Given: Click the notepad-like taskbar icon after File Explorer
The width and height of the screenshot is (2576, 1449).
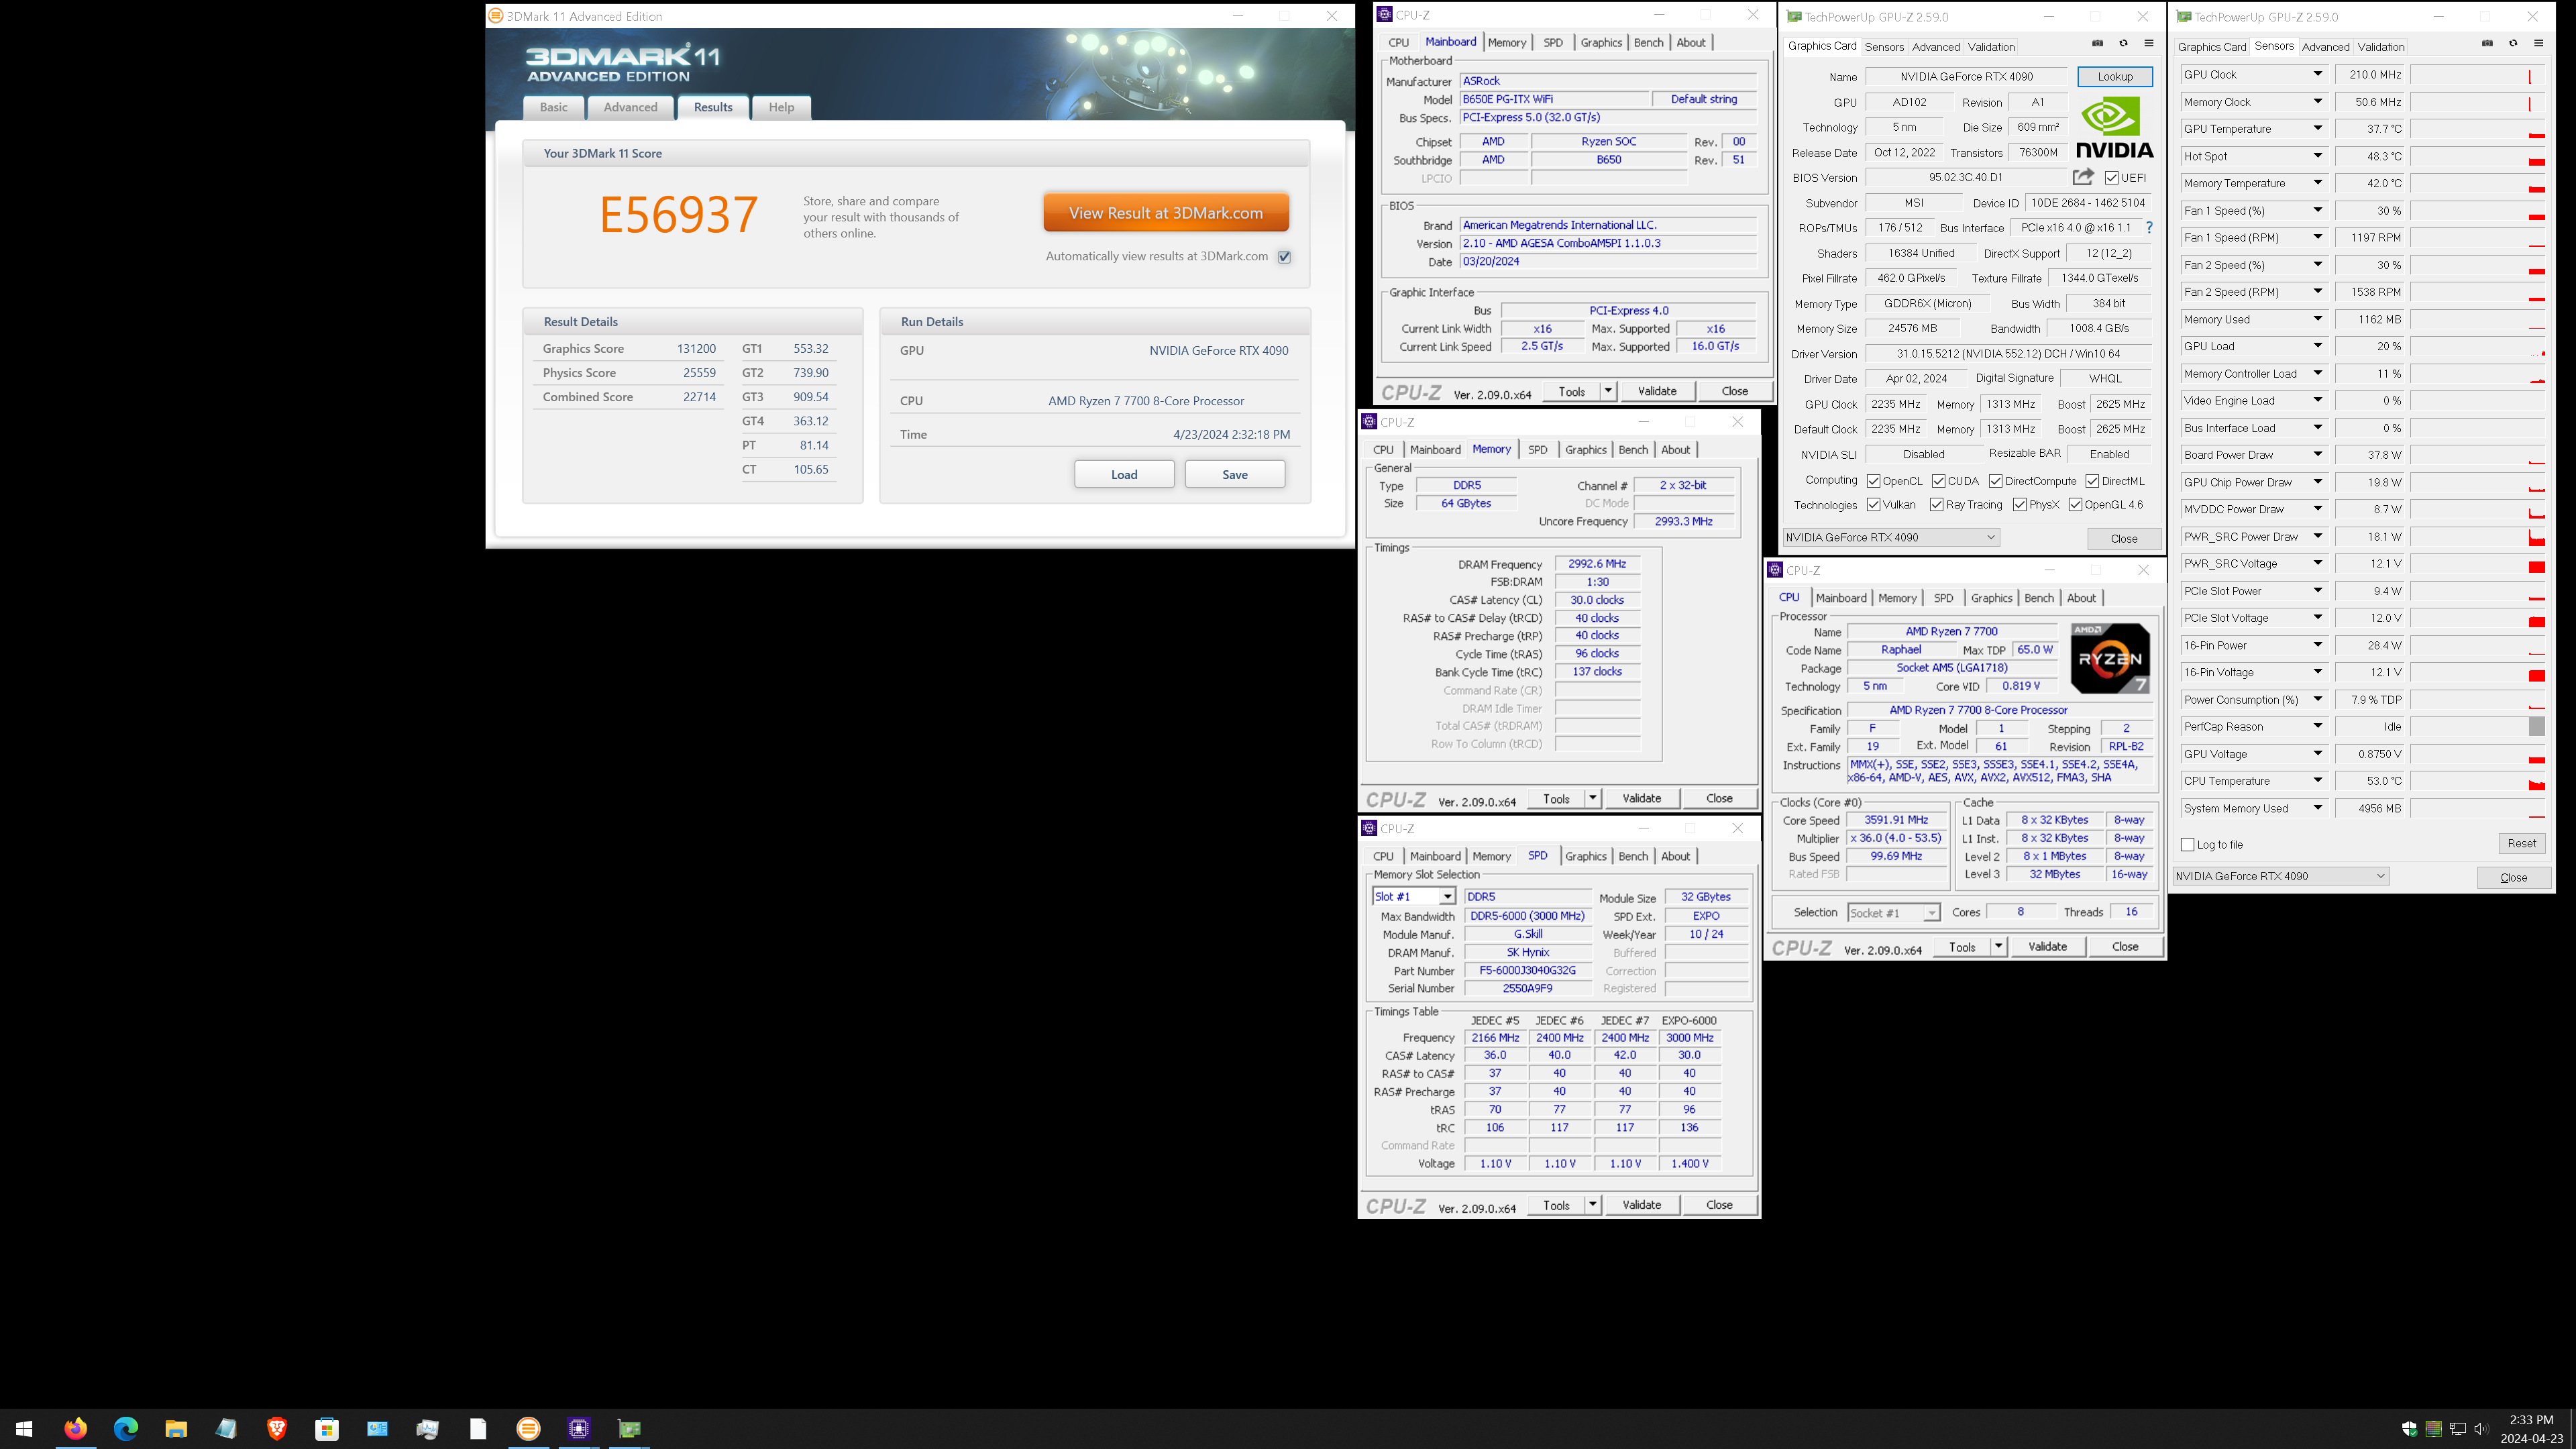Looking at the screenshot, I should click(x=226, y=1428).
